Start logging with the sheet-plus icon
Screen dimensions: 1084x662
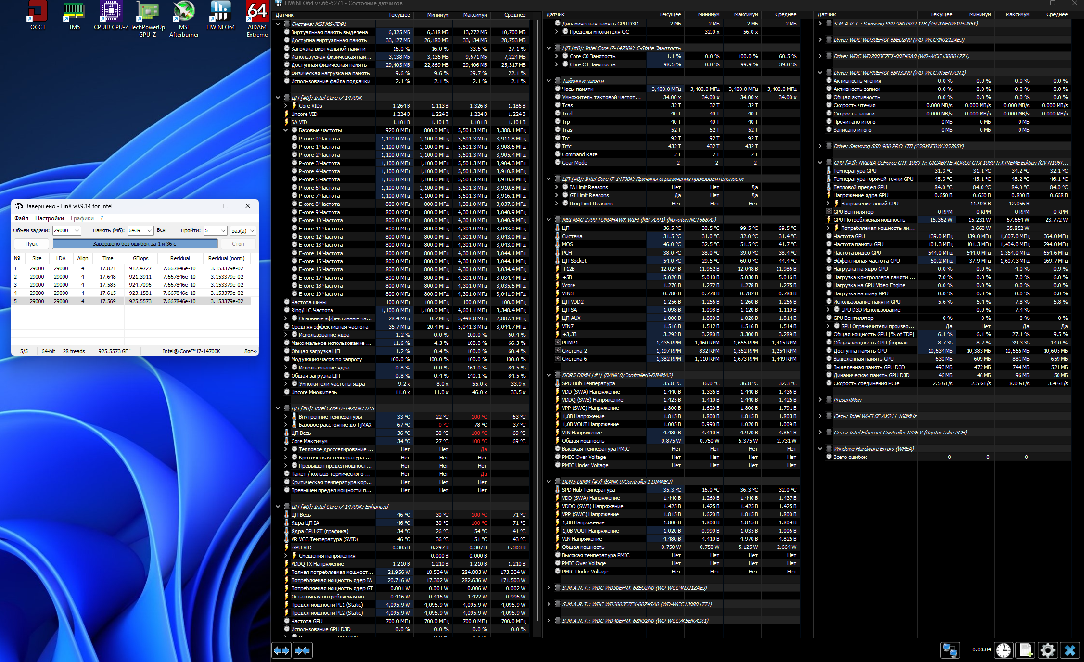(1025, 650)
